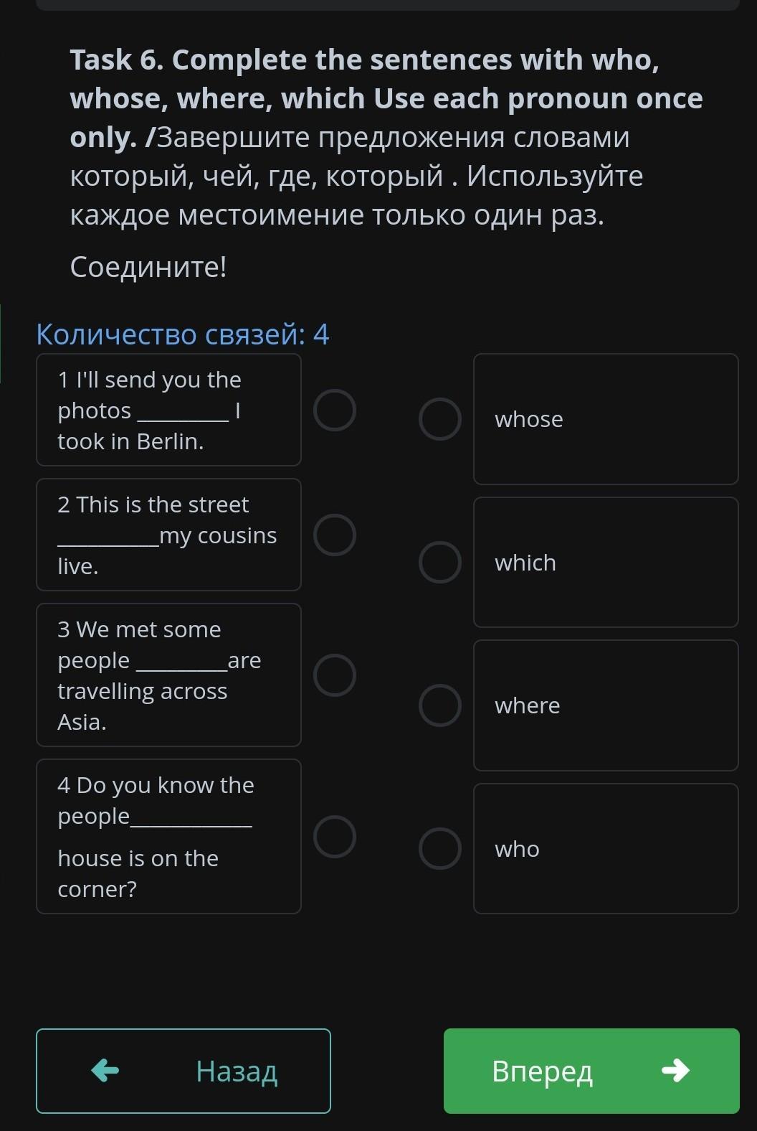The width and height of the screenshot is (757, 1131).
Task: Click sentence card 'This is the street'
Action: [168, 535]
